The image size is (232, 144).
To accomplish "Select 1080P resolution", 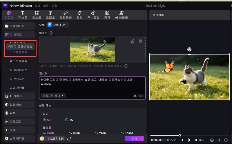I will (127, 133).
